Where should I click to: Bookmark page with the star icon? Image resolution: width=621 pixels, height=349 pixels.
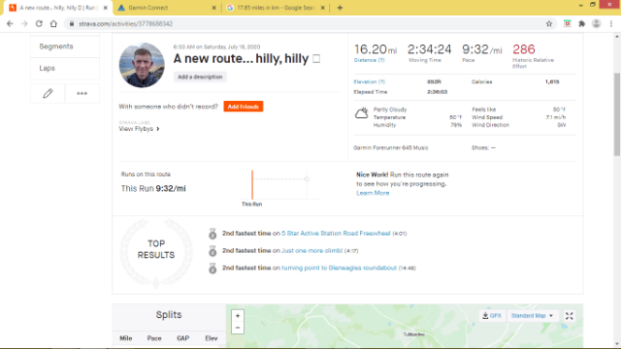click(x=549, y=23)
